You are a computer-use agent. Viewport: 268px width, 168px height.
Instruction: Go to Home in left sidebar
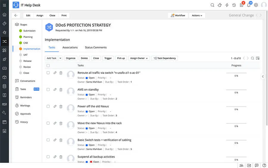pyautogui.click(x=4, y=15)
